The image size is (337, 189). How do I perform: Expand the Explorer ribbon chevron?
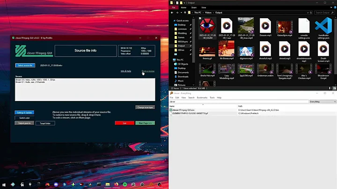coord(331,7)
